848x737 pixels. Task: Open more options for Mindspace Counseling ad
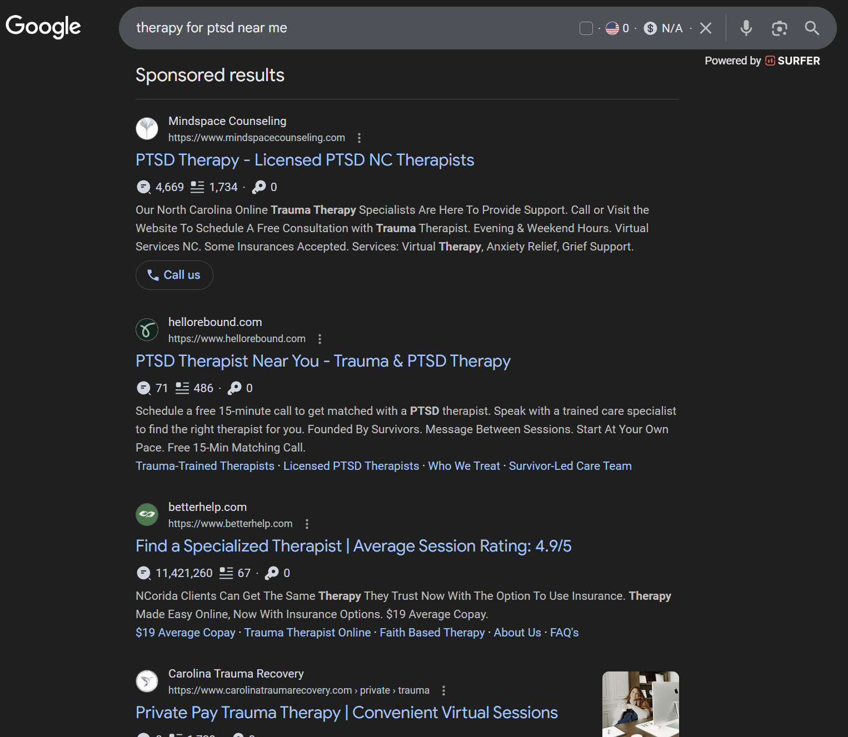(x=359, y=138)
